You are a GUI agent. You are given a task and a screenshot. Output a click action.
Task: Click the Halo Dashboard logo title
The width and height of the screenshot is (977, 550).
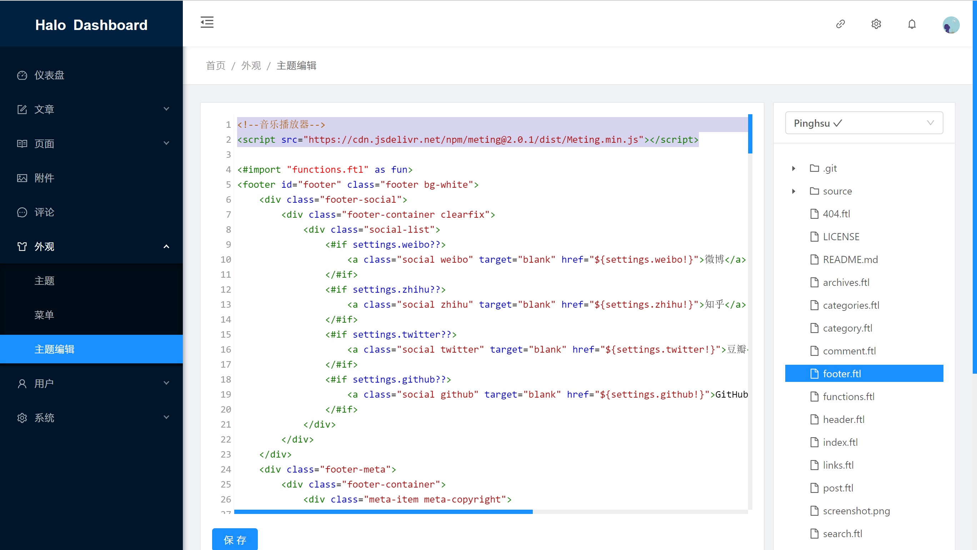[x=91, y=25]
